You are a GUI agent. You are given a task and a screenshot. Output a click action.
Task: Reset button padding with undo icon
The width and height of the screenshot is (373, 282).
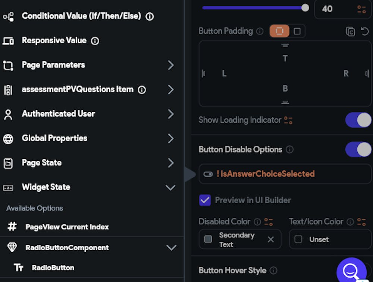(365, 31)
